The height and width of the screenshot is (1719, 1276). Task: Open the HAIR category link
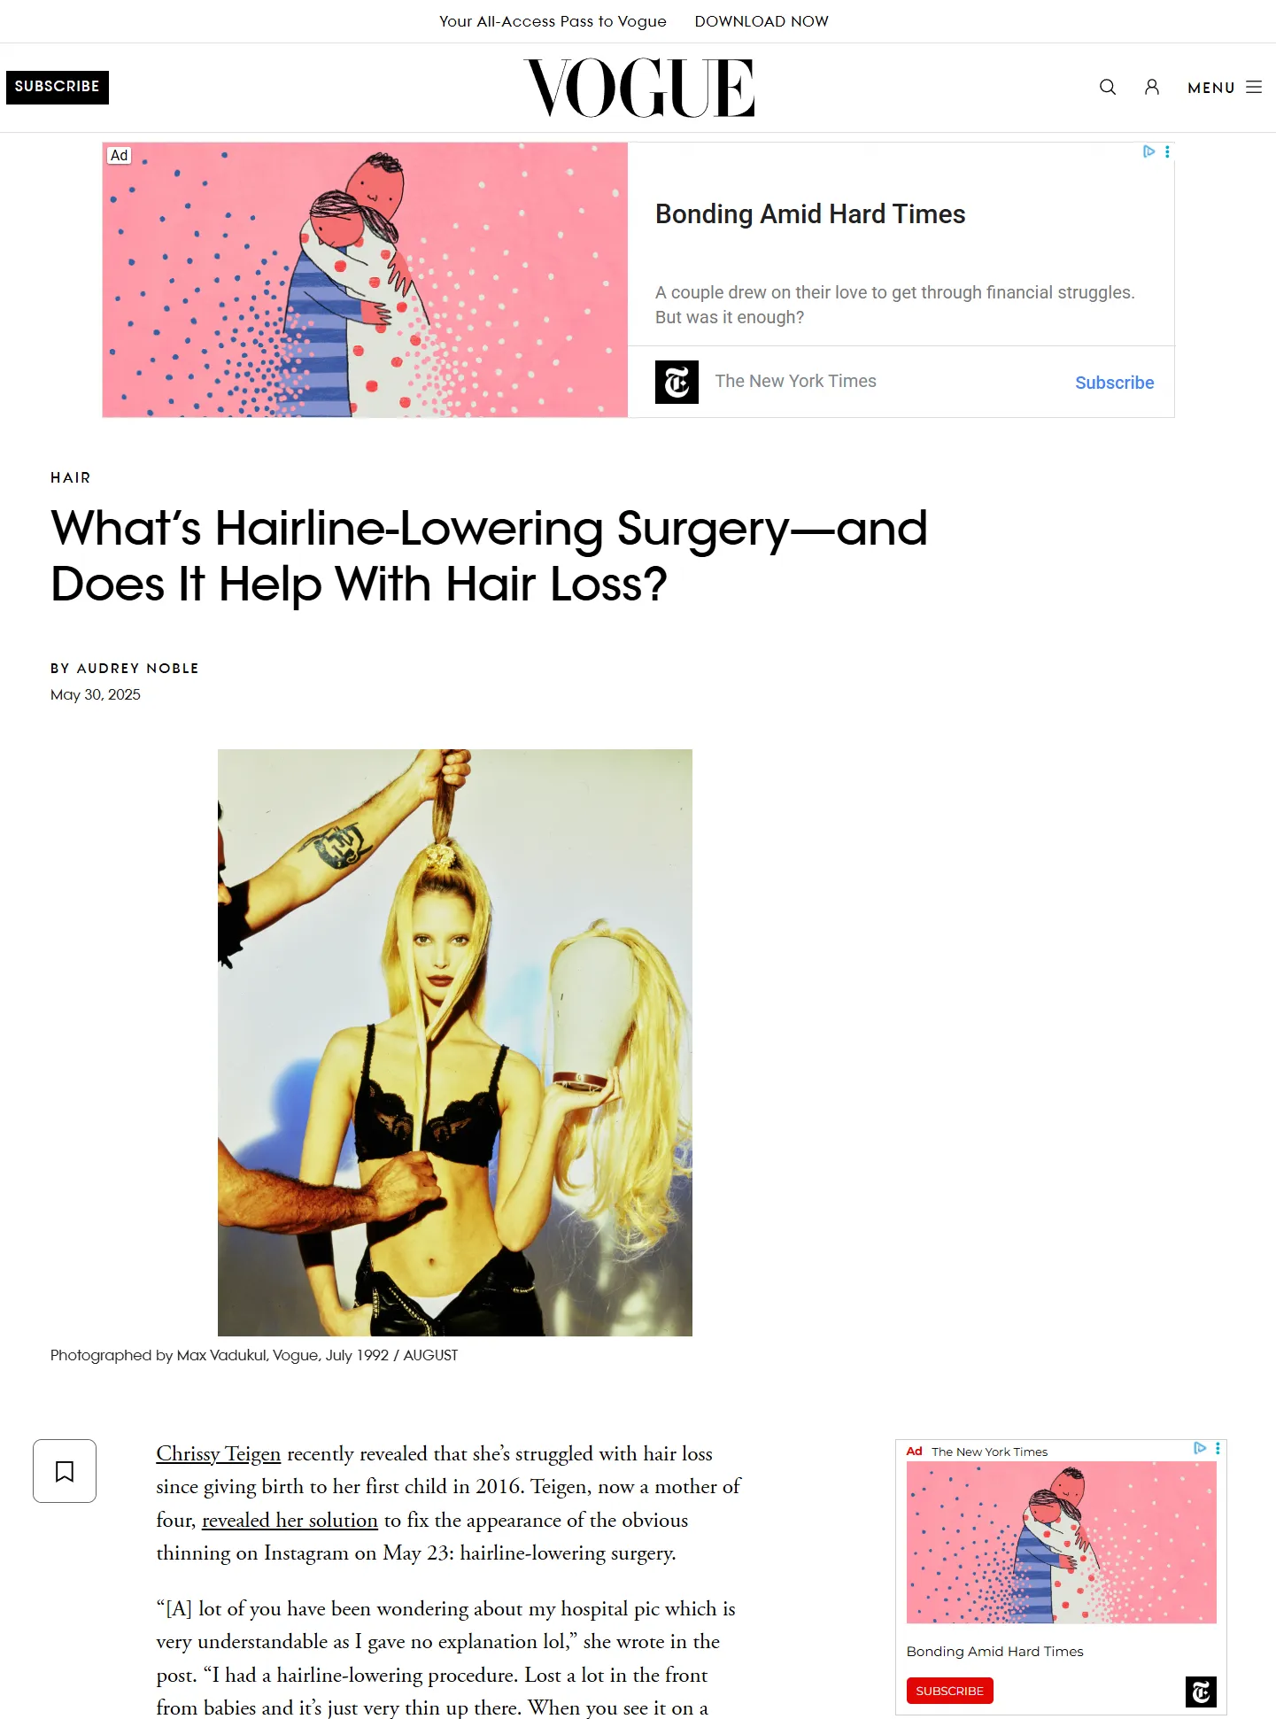point(71,477)
